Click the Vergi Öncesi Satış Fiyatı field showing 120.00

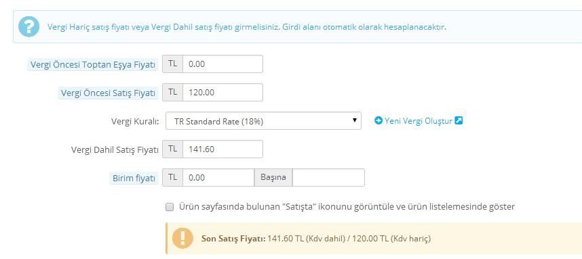(x=222, y=93)
